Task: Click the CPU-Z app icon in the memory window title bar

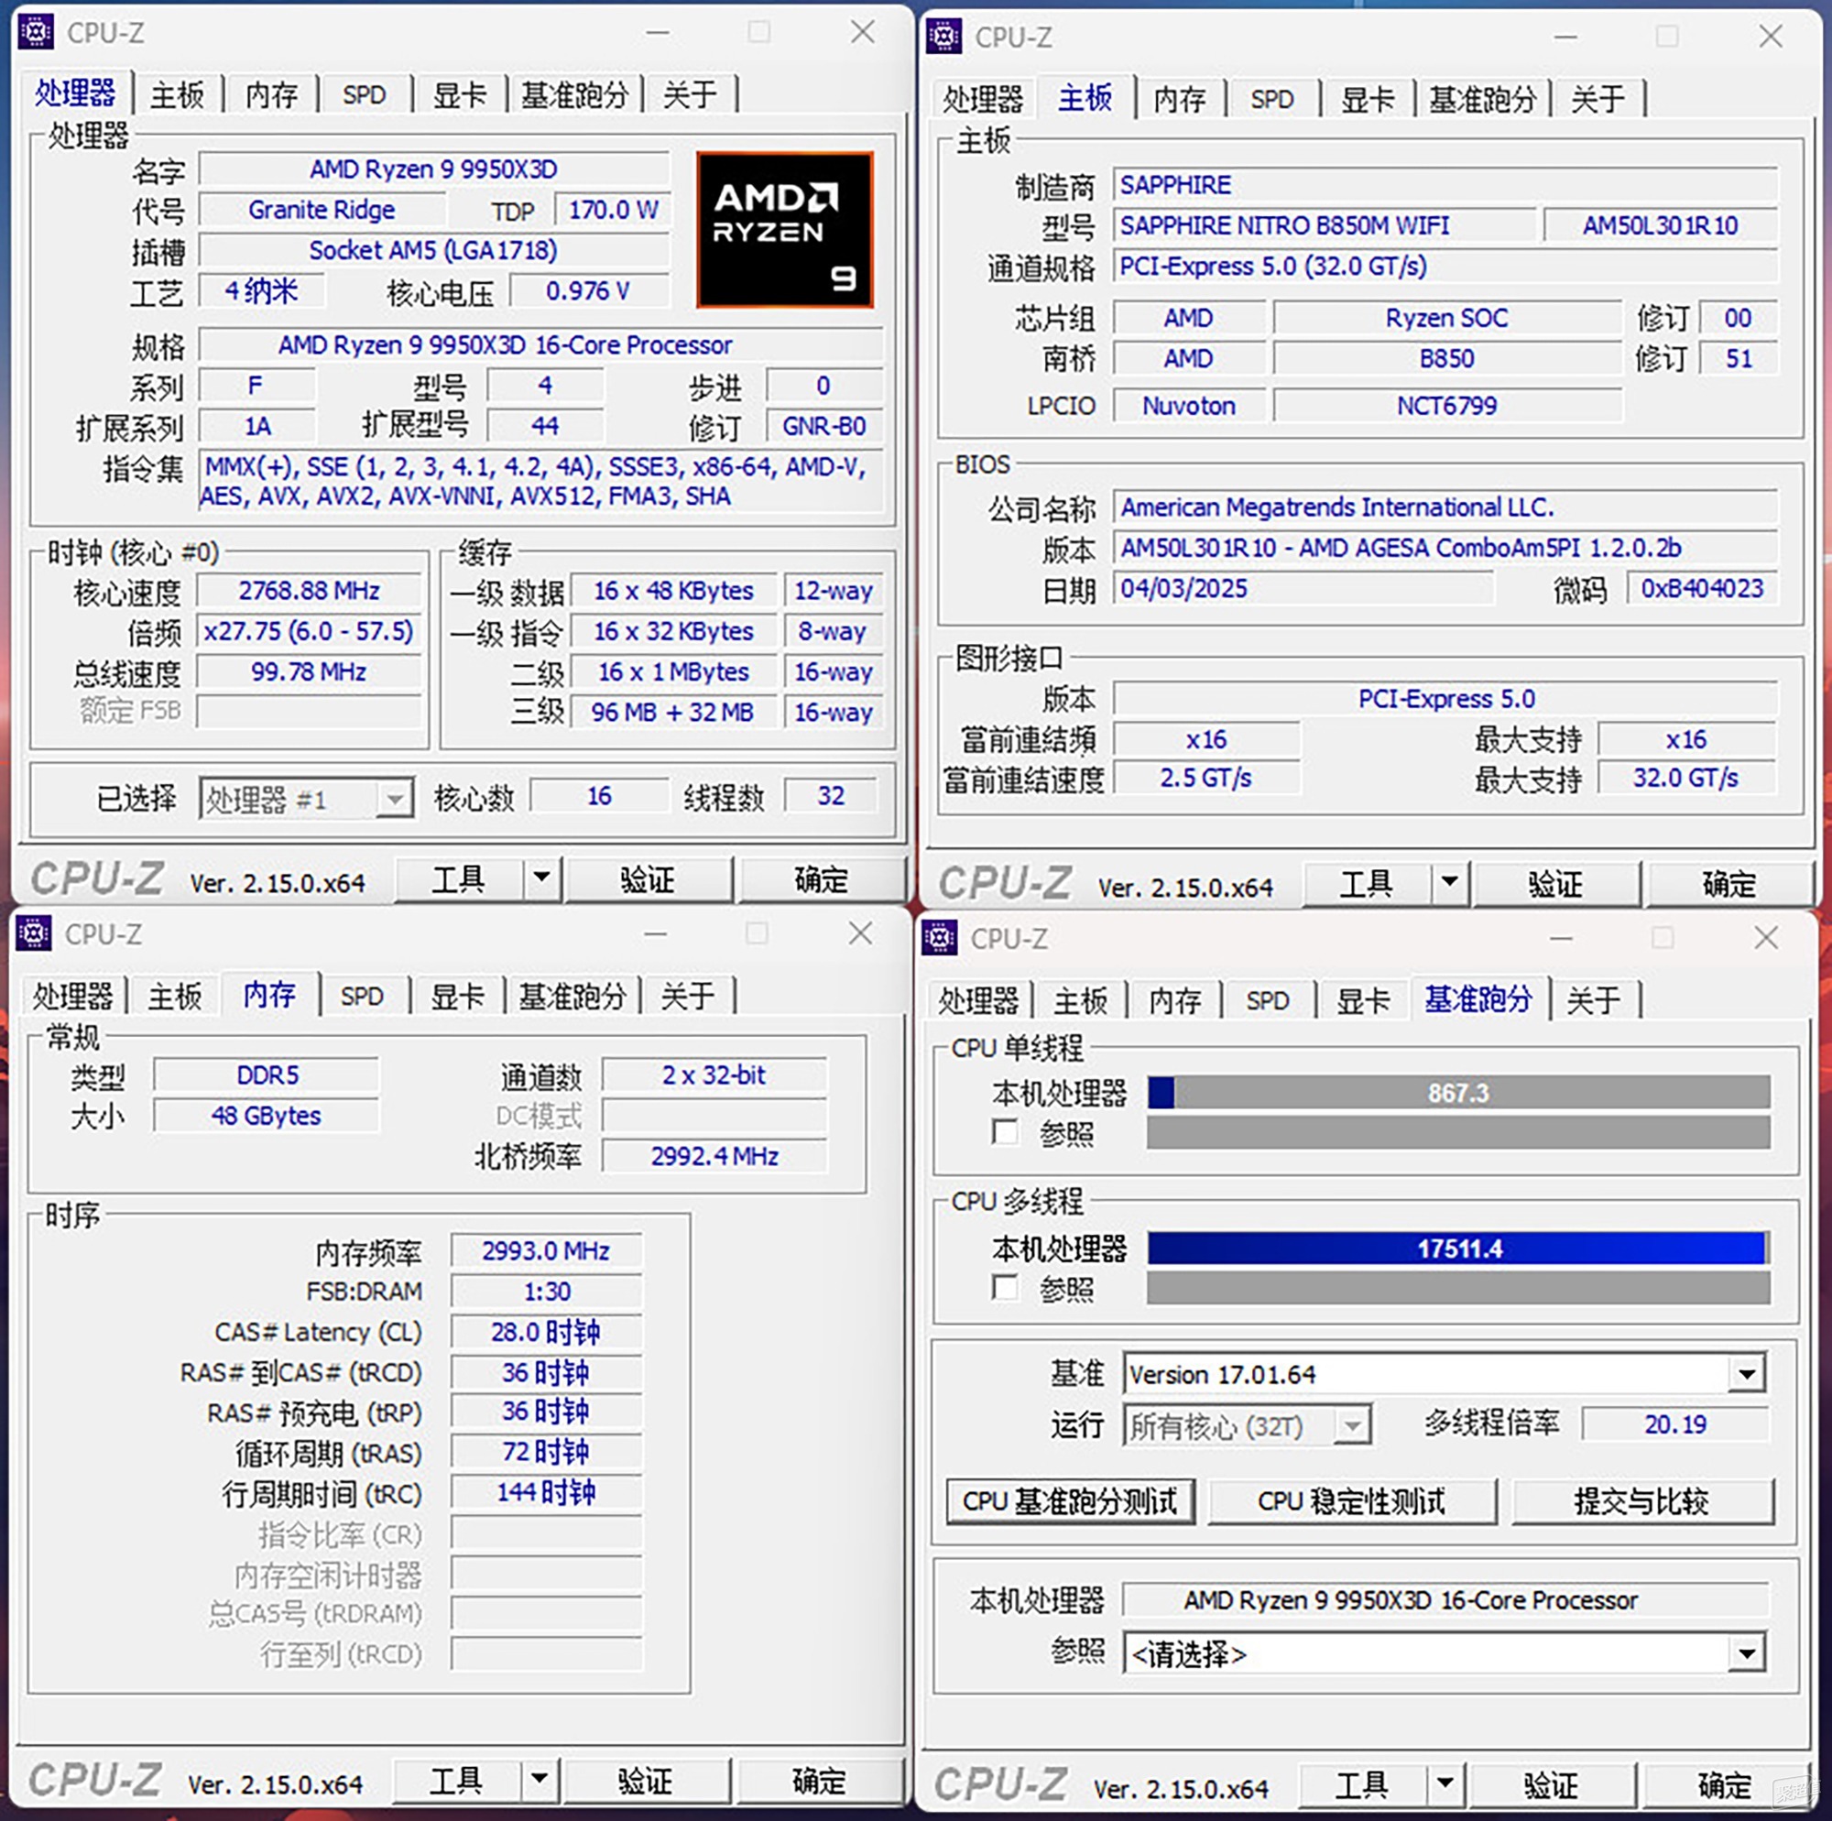Action: [34, 934]
